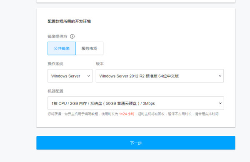Click the 镜像提供方 label text
250x162 pixels.
[57, 37]
